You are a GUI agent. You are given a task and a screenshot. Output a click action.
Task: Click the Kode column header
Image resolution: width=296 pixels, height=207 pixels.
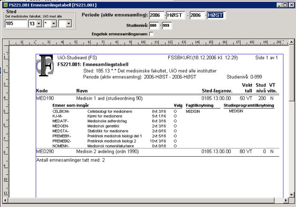42,91
